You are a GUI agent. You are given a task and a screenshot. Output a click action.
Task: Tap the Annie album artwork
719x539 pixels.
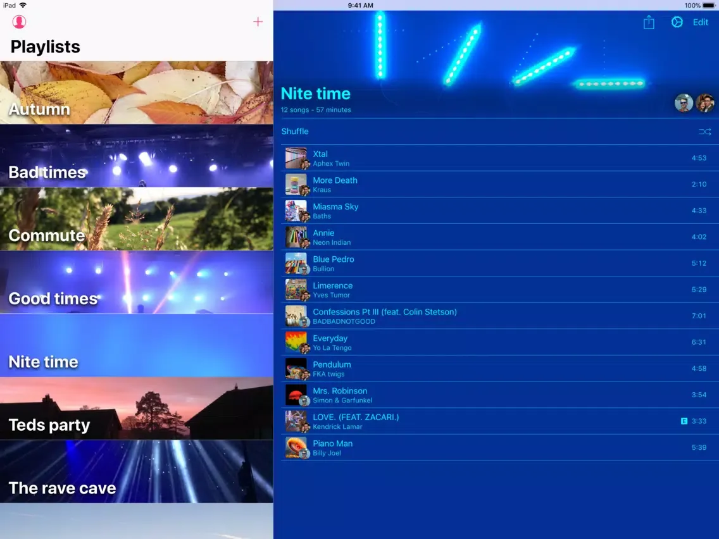tap(296, 237)
